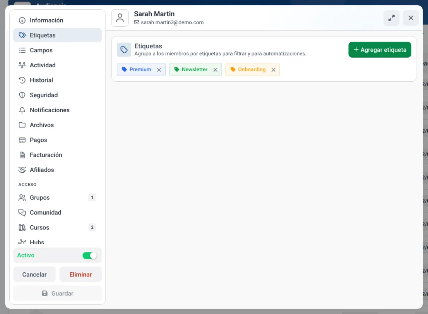This screenshot has height=314, width=428.
Task: Click the email sarah.martin3@demo.com
Action: [172, 22]
